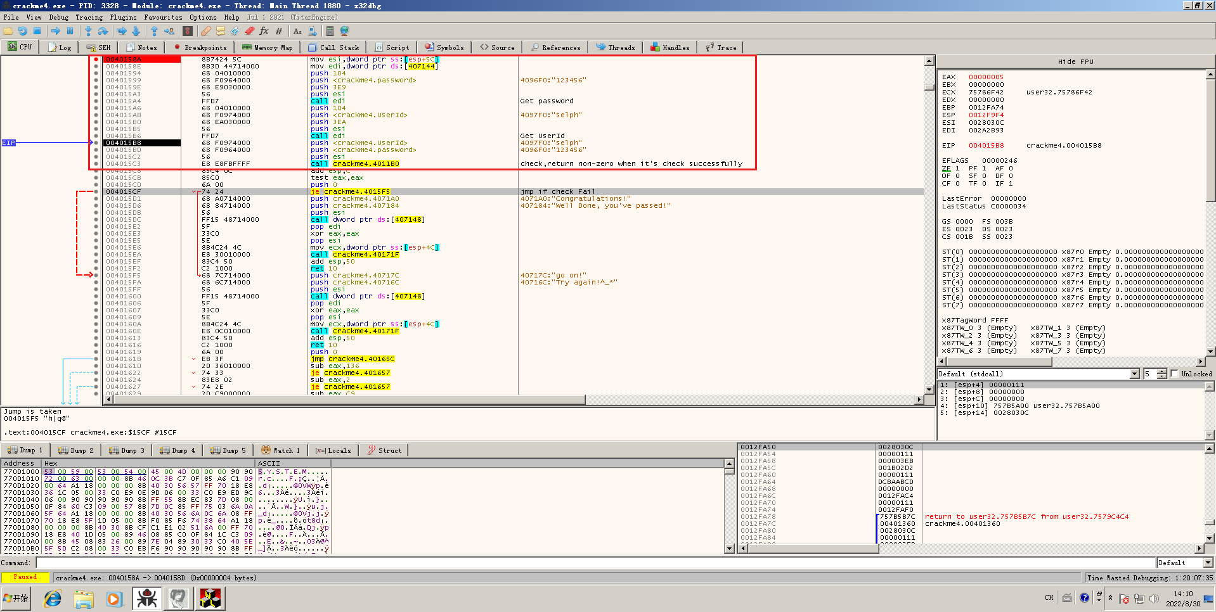This screenshot has width=1216, height=612.
Task: Open the Debug menu
Action: click(x=58, y=17)
